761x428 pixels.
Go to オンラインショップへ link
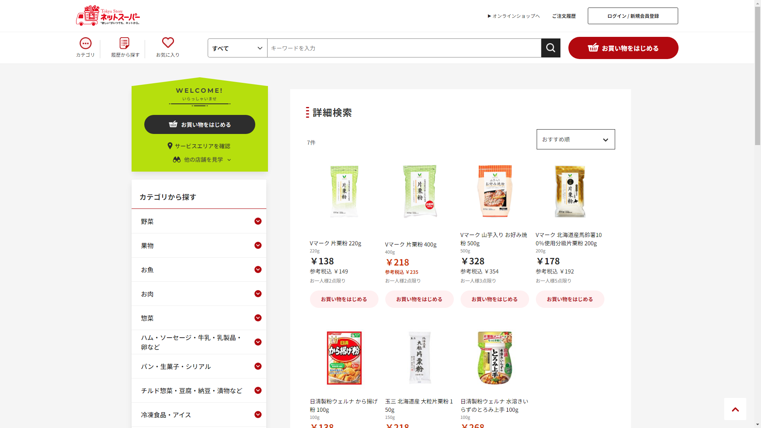[x=514, y=16]
